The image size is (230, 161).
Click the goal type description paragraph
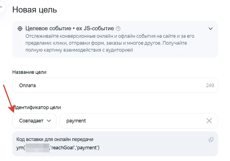[110, 43]
